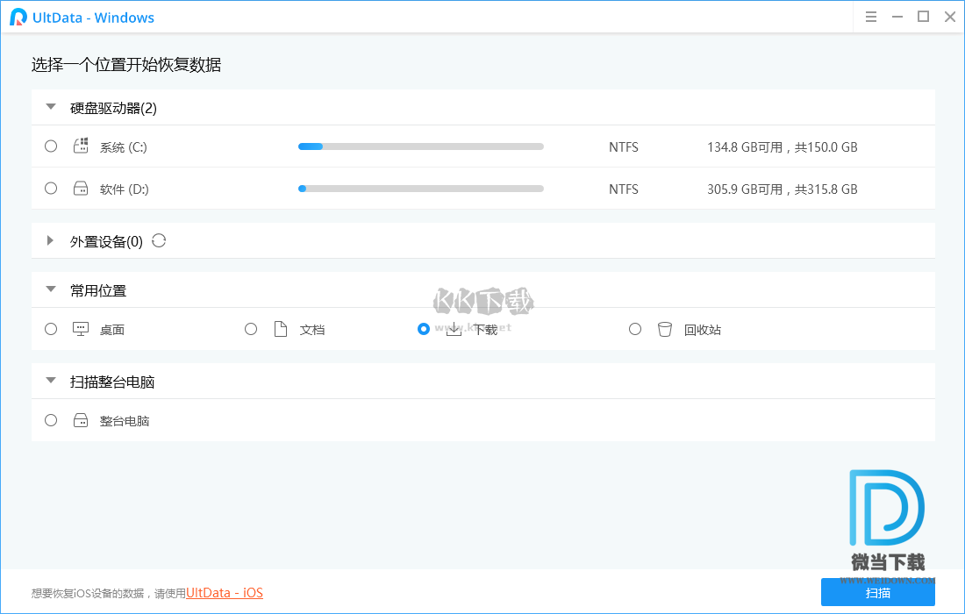Click the refresh icon next to 外置设备(0)
The width and height of the screenshot is (965, 614).
pos(158,239)
